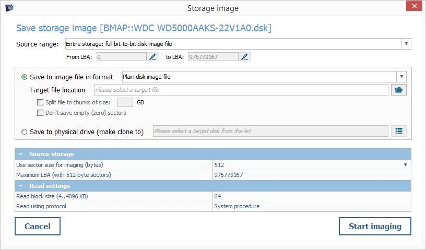This screenshot has width=426, height=250.
Task: Collapse the Source storage section
Action: pyautogui.click(x=21, y=154)
